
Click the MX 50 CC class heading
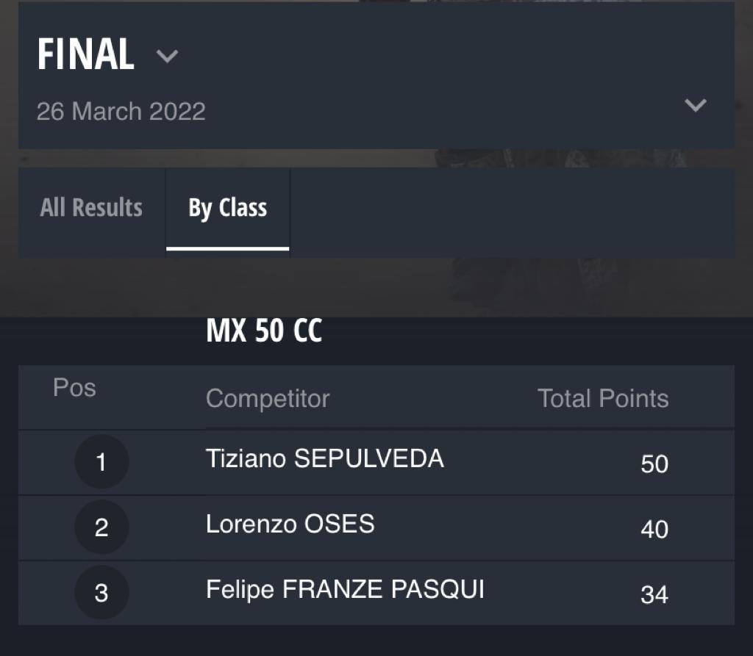(x=264, y=330)
